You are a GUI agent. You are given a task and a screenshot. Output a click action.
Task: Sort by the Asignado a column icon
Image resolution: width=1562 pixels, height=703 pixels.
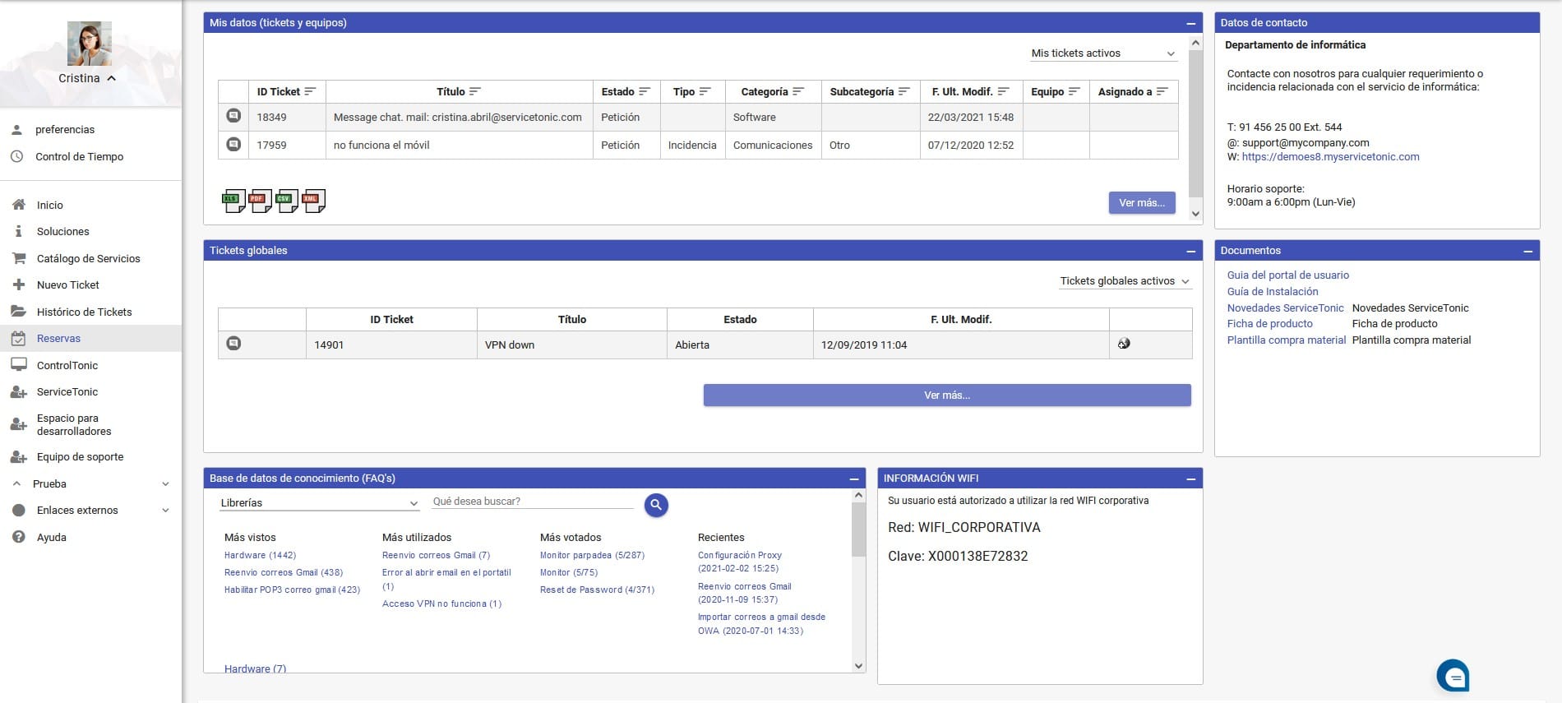1162,91
